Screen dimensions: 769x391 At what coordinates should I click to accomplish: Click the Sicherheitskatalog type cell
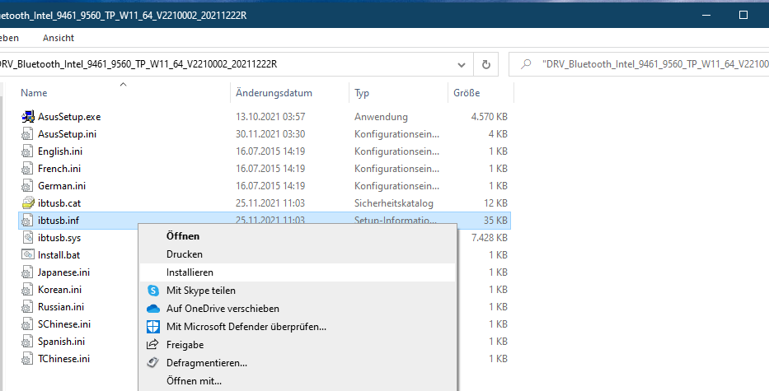[394, 203]
